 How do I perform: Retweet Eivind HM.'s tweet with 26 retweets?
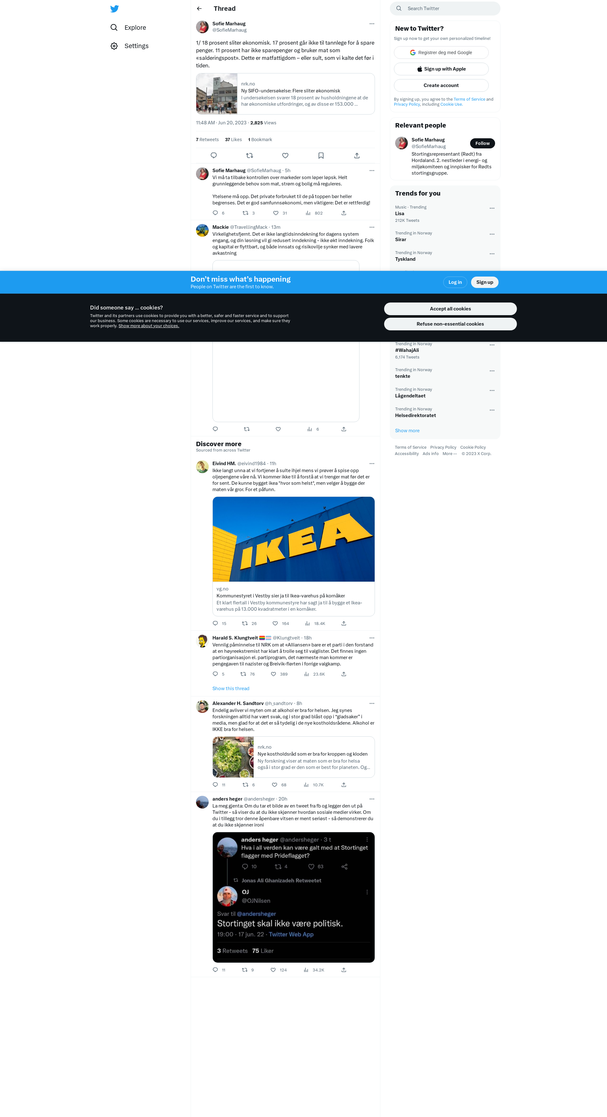(245, 623)
